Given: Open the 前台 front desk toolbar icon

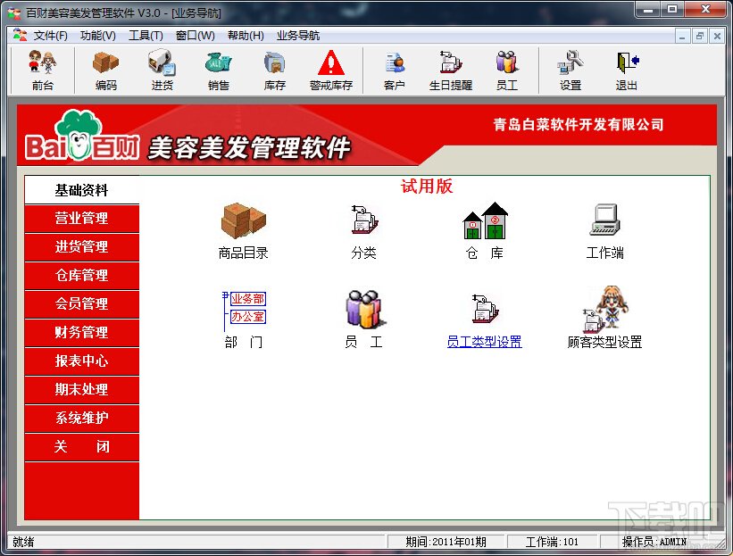Looking at the screenshot, I should tap(43, 71).
